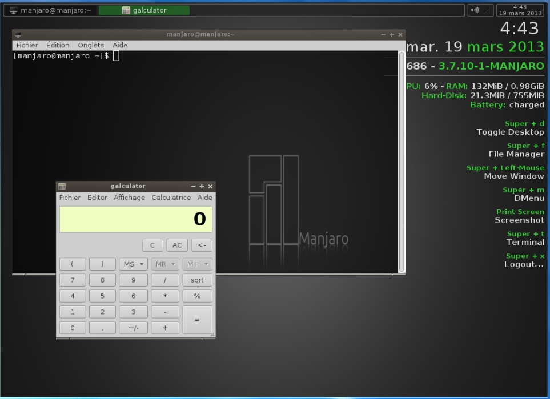Click digit 1 on calculator
The width and height of the screenshot is (550, 399).
(x=73, y=312)
